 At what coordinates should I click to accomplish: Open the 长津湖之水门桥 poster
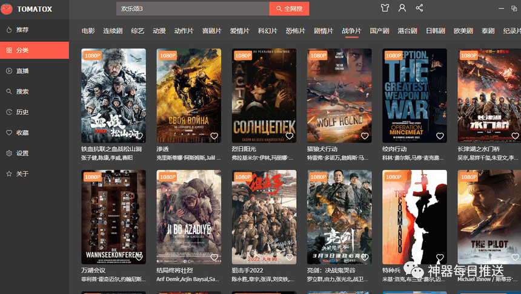click(x=489, y=96)
